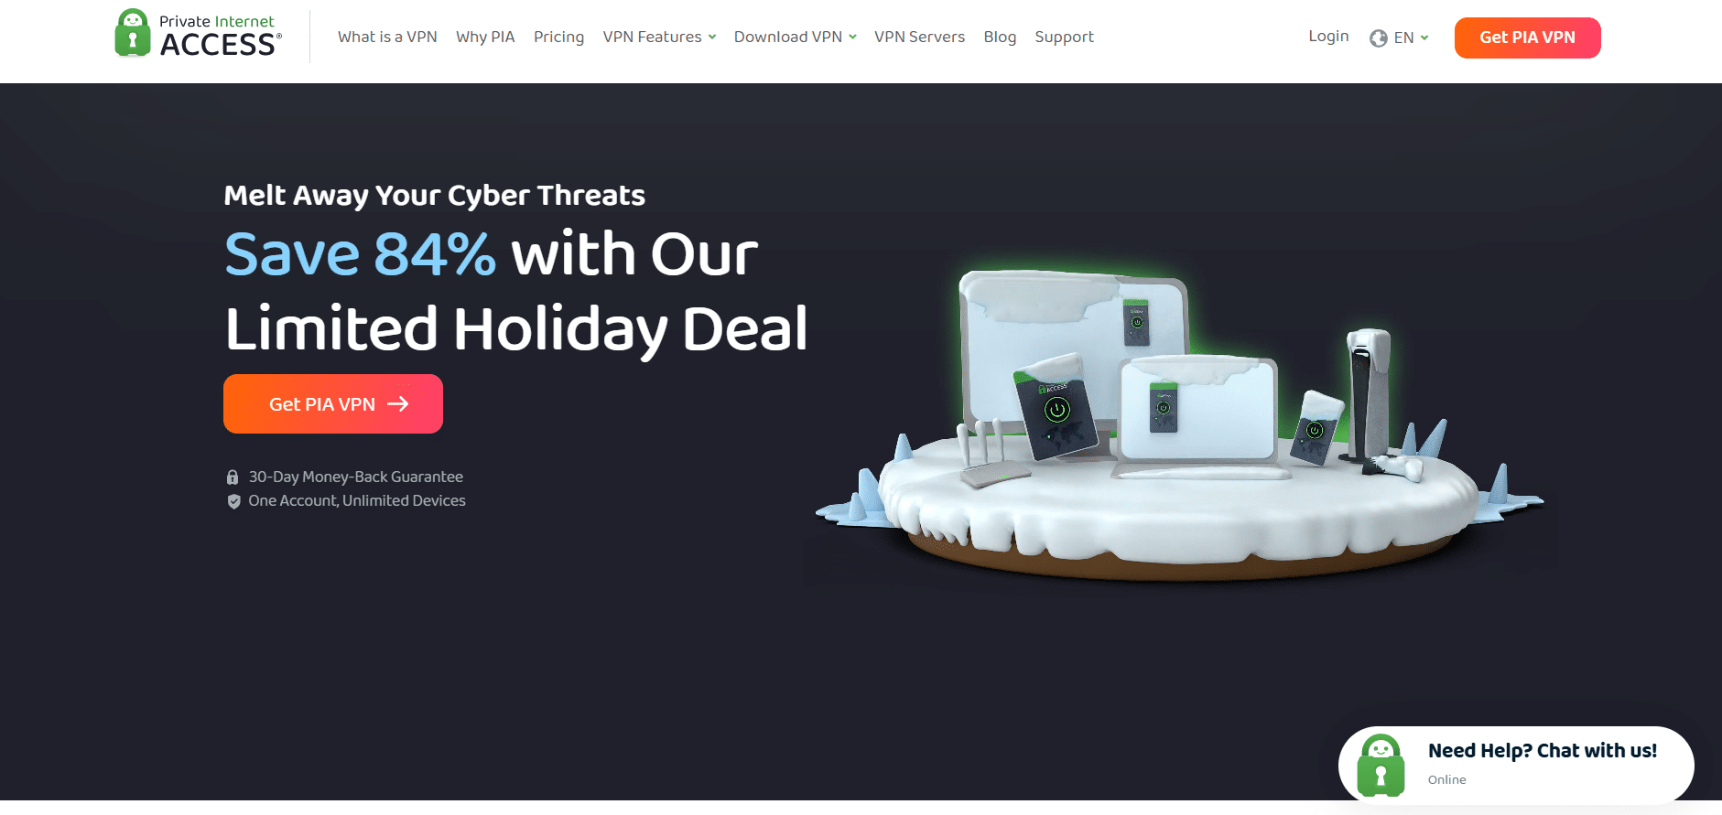1722x815 pixels.
Task: Click the arrow on the hero Get PIA VPN button
Action: pos(398,404)
